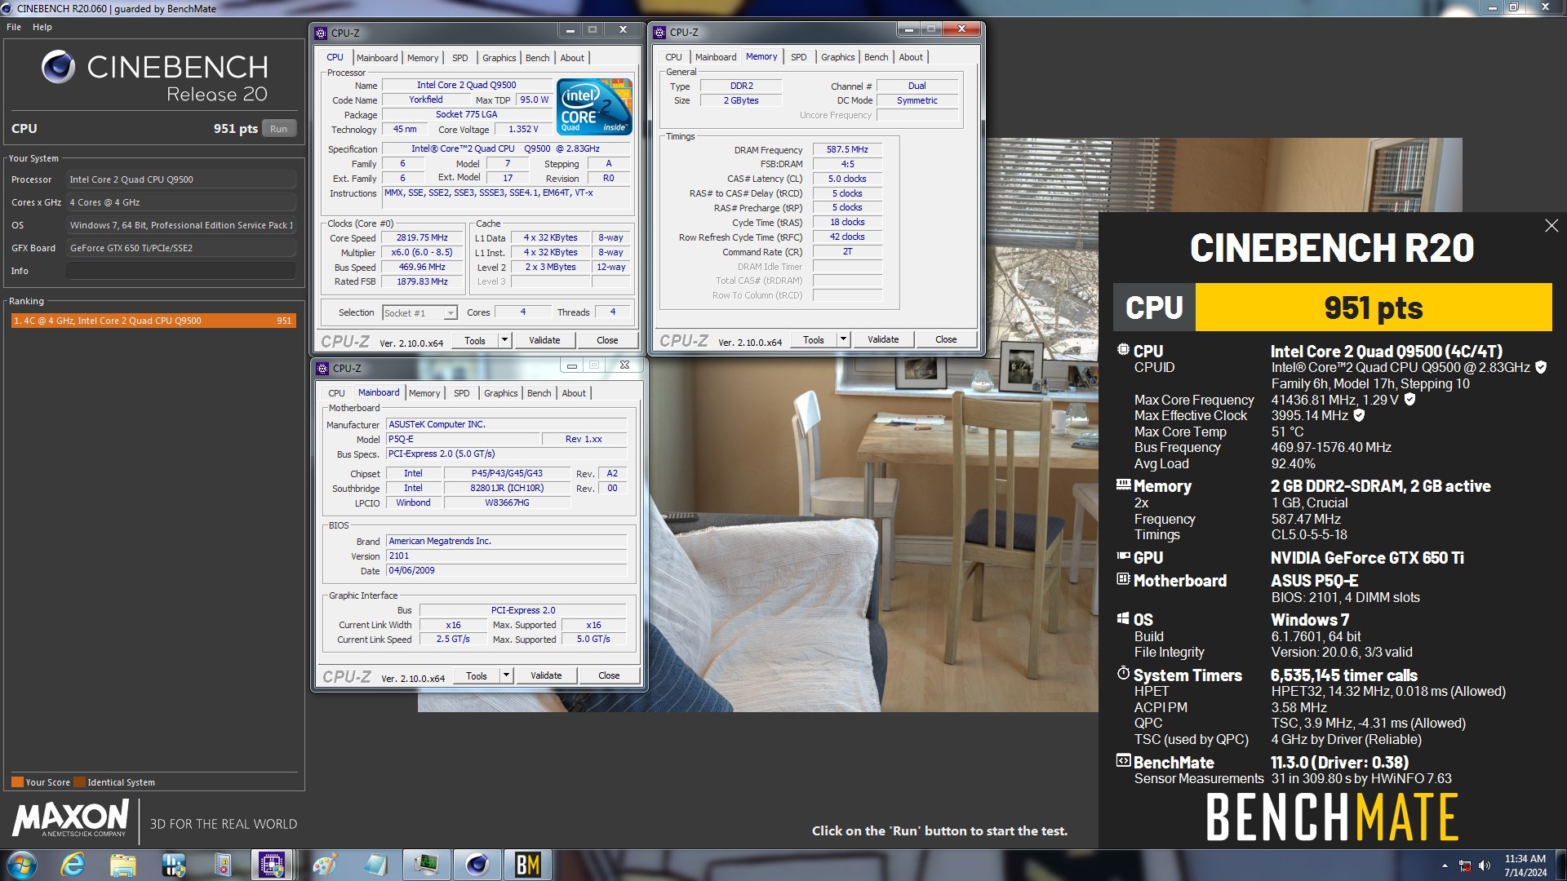
Task: Click Validate in the CPU-Z Mainboard window
Action: point(546,675)
